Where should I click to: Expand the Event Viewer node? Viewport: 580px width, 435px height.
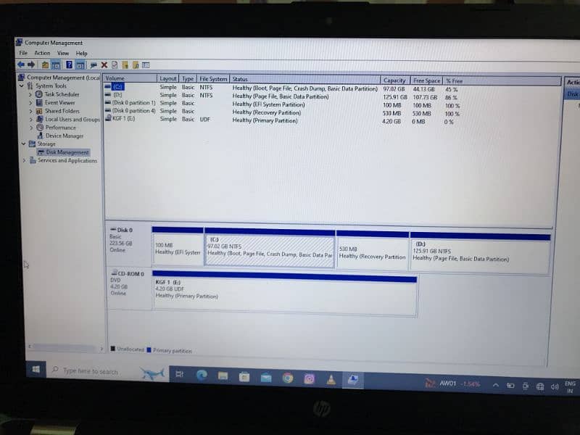click(30, 102)
